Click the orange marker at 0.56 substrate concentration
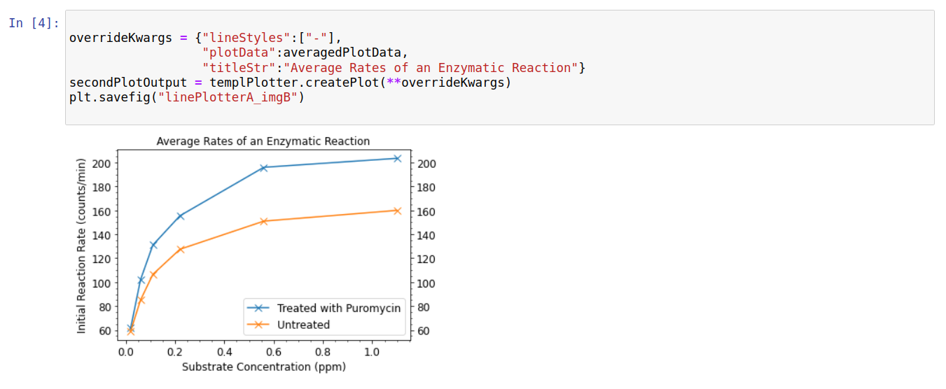The image size is (946, 389). pos(264,221)
